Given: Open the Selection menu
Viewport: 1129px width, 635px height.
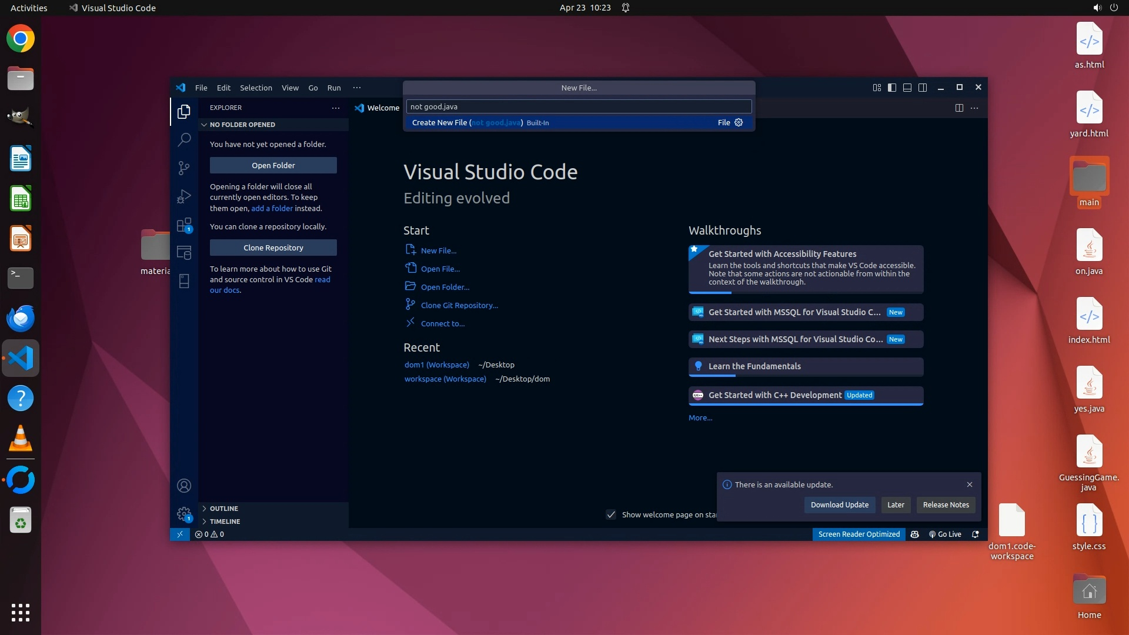Looking at the screenshot, I should tap(256, 88).
